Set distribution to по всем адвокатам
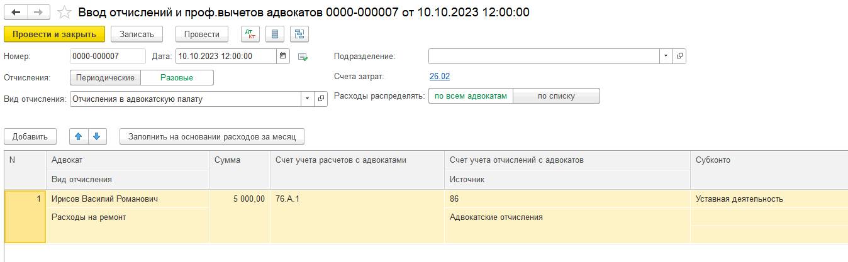The height and width of the screenshot is (262, 848). (471, 96)
